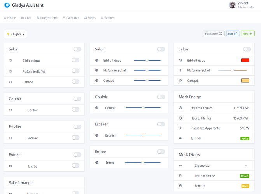261x194 pixels.
Task: Go to the Home tab
Action: pos(10,18)
